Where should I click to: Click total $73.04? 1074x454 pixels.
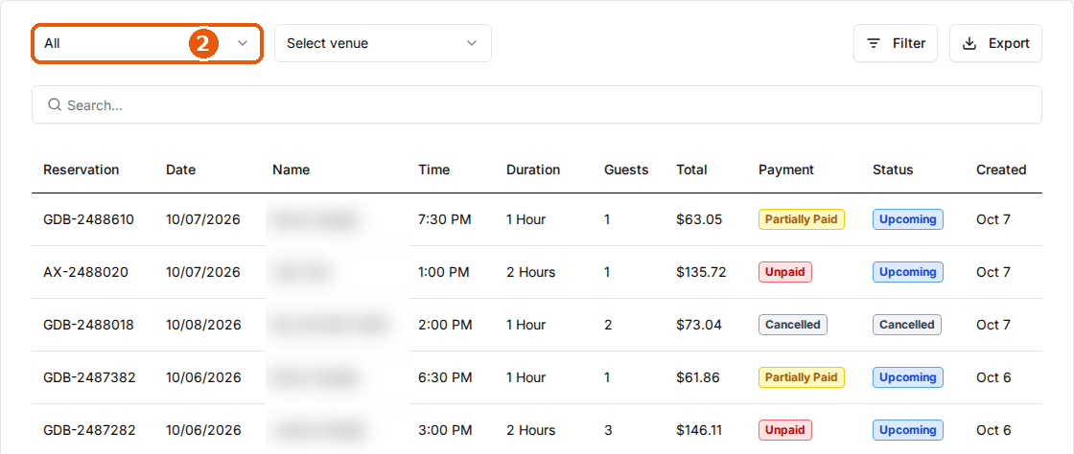[x=699, y=325]
